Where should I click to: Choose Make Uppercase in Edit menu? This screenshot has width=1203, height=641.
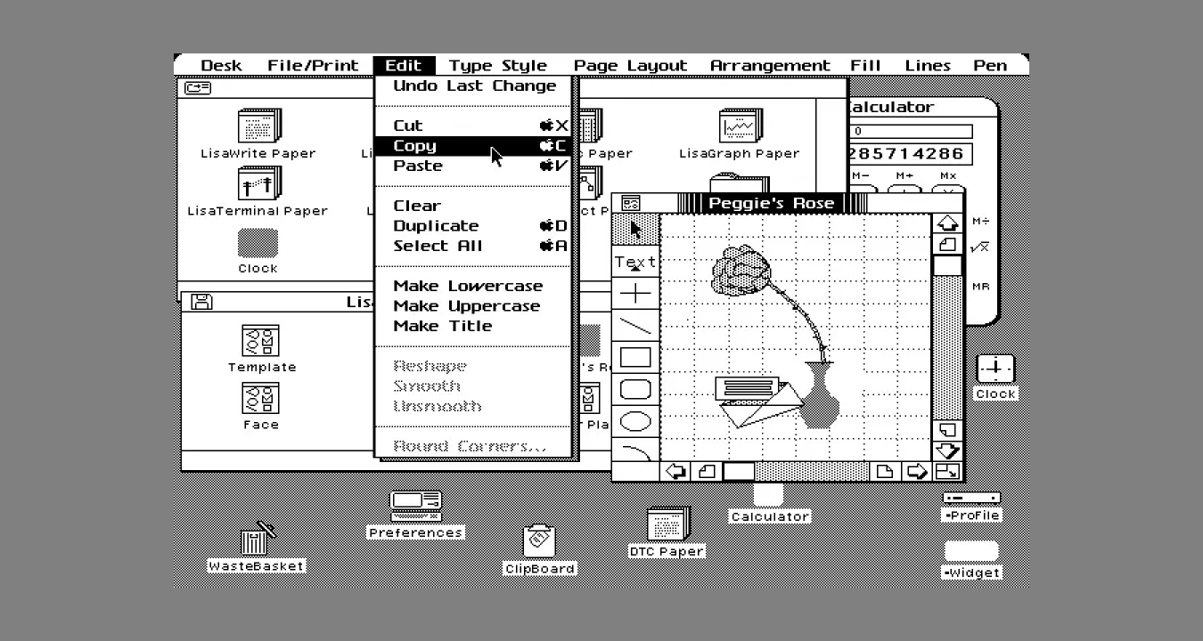(x=473, y=305)
